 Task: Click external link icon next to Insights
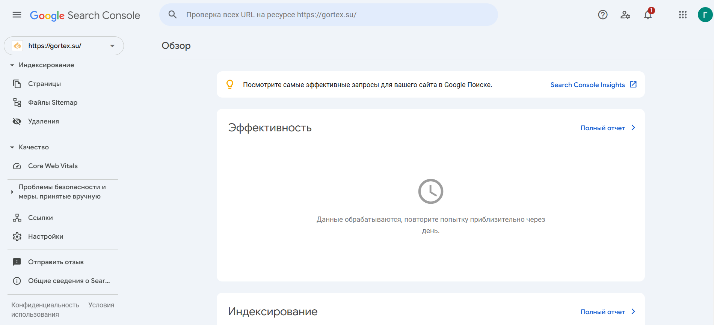pyautogui.click(x=633, y=84)
